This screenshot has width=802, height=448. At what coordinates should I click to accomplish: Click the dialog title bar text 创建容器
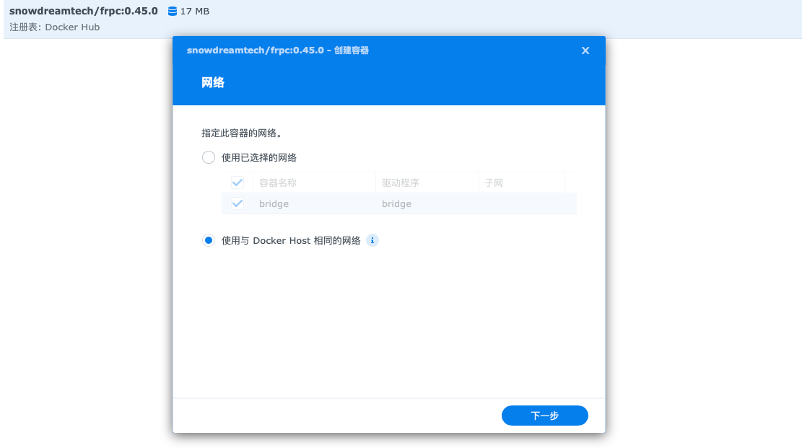tap(352, 50)
